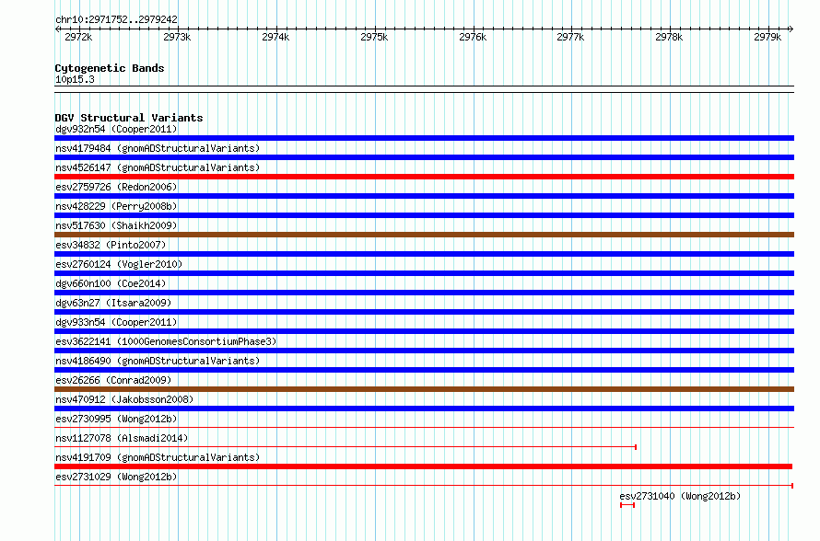This screenshot has height=541, width=820.
Task: Select the nsv4186490 (gnomADStructuralVariants) label
Action: point(158,361)
